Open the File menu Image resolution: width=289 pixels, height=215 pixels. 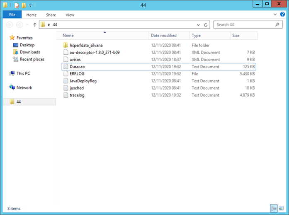[12, 15]
